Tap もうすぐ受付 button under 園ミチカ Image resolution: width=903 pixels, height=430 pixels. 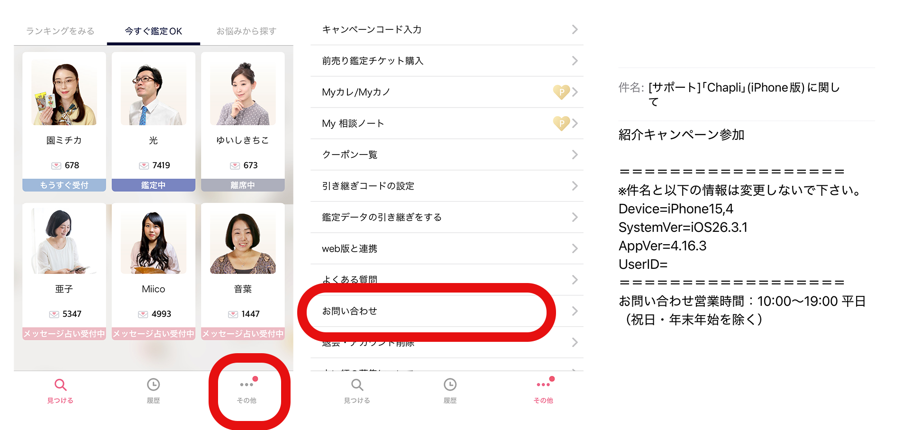[64, 185]
